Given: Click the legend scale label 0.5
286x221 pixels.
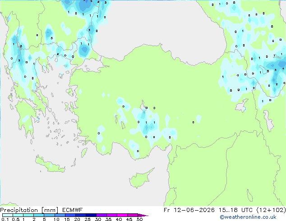Looking at the screenshot, I should (x=16, y=219).
